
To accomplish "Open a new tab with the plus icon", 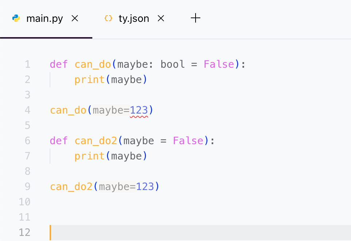I will coord(196,18).
